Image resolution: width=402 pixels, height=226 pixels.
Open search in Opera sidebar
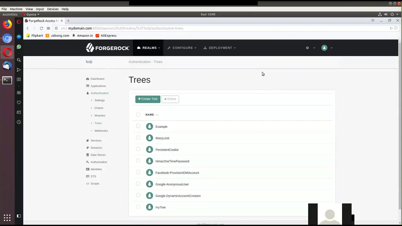19,60
